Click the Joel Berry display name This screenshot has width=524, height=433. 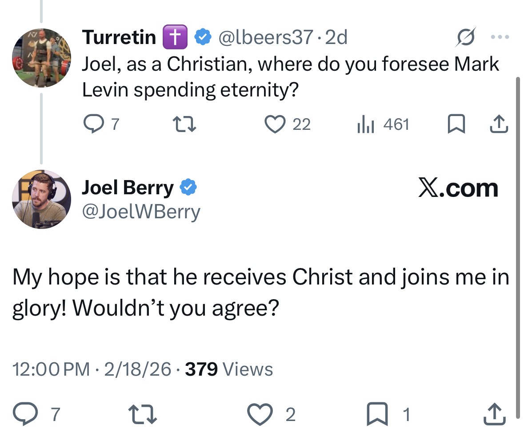[x=127, y=188]
